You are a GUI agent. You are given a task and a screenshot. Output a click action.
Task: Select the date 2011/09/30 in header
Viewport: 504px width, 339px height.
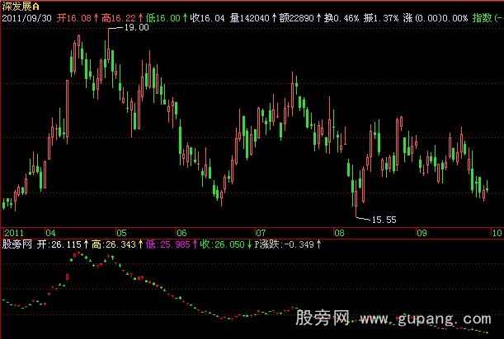[27, 18]
